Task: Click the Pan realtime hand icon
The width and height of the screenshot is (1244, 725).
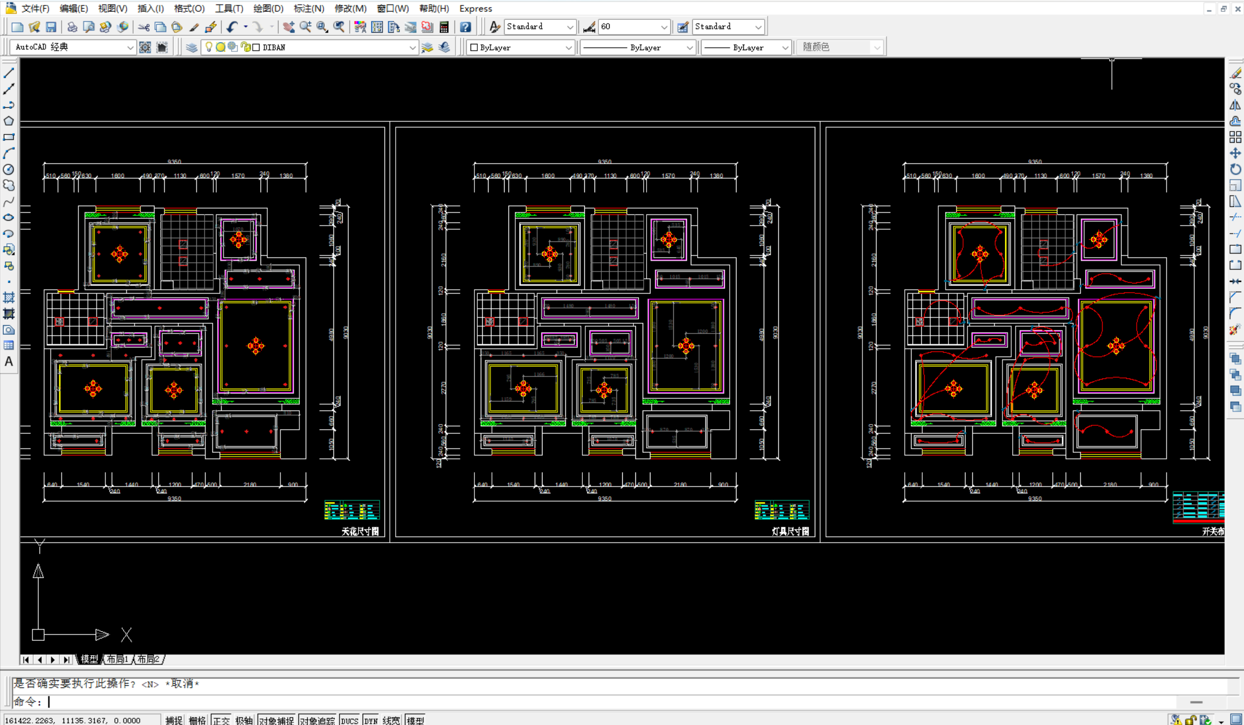Action: (289, 27)
